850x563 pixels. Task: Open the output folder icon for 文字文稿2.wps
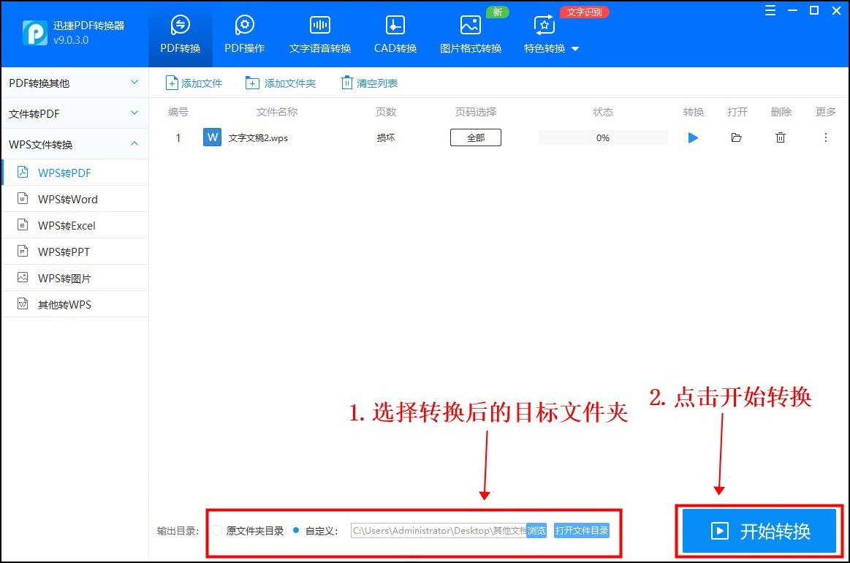coord(736,137)
